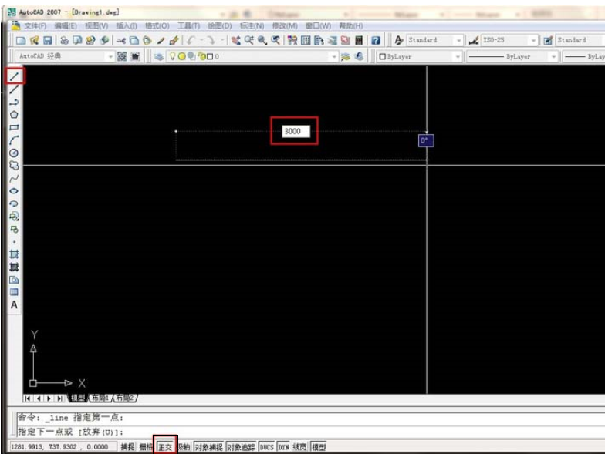The height and width of the screenshot is (454, 605).
Task: Click the Undo arrow icon
Action: click(x=191, y=40)
